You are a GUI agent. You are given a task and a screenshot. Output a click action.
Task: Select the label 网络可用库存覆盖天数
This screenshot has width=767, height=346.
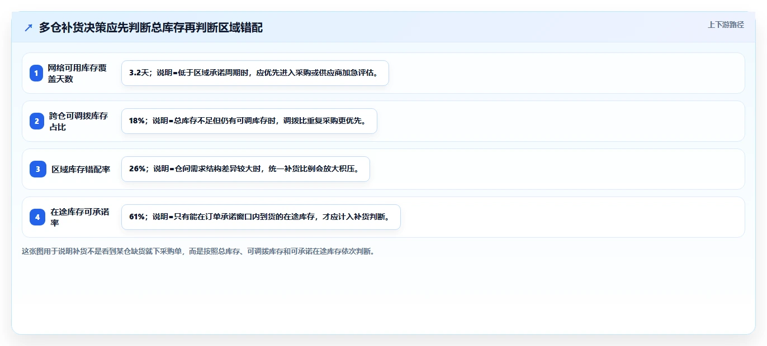click(x=77, y=73)
